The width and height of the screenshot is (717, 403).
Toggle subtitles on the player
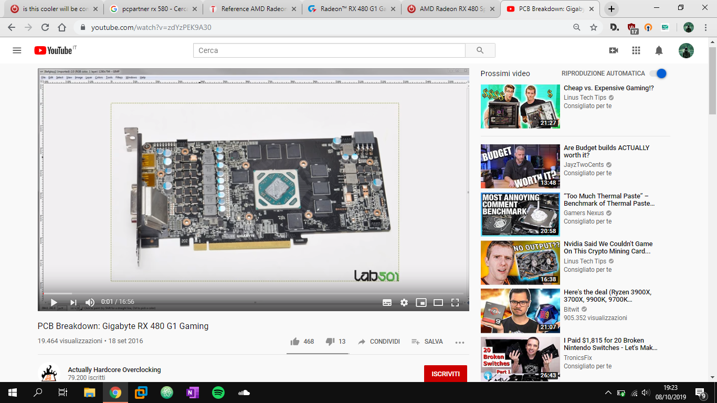click(x=387, y=302)
